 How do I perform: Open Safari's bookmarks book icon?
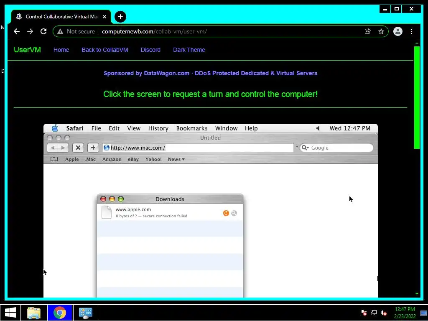click(x=54, y=159)
